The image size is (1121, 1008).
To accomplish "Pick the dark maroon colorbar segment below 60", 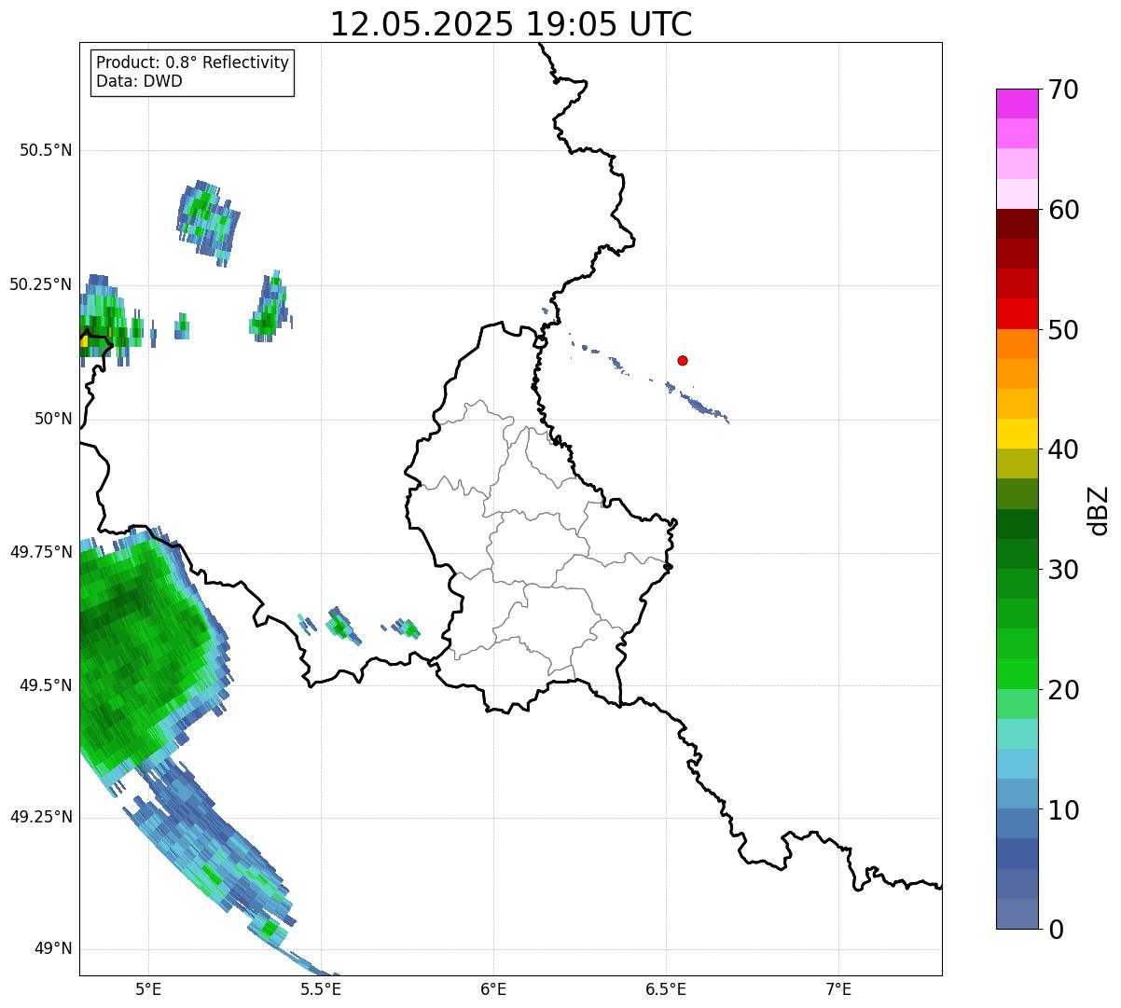I will click(x=1017, y=224).
